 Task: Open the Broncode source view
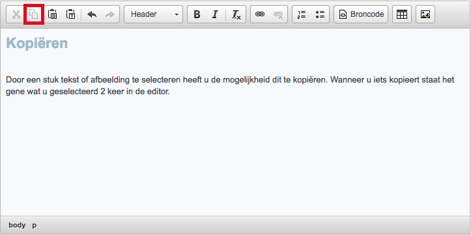coord(361,14)
